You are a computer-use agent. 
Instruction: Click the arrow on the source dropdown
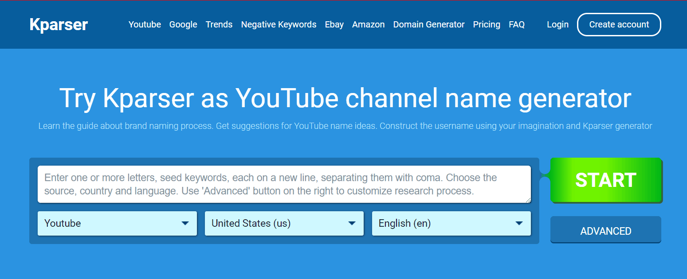point(185,223)
